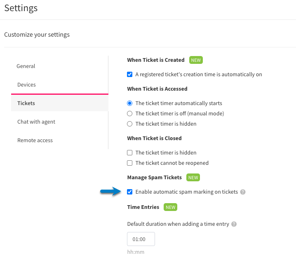The width and height of the screenshot is (296, 260).
Task: Click the 'Customize your settings' text
Action: click(x=37, y=35)
